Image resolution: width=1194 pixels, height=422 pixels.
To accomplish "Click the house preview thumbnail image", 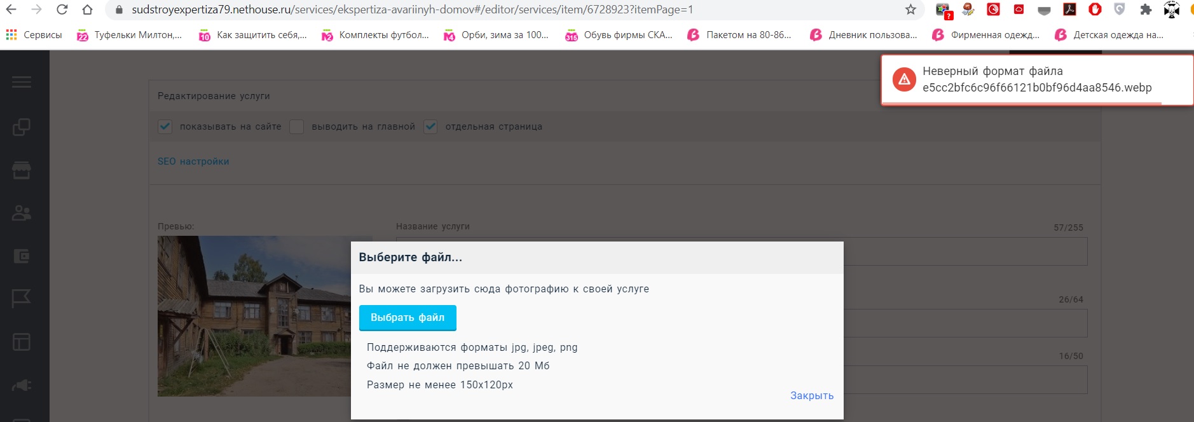I will (x=265, y=316).
